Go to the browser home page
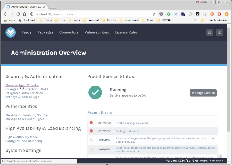The width and height of the screenshot is (232, 165). 25,14
